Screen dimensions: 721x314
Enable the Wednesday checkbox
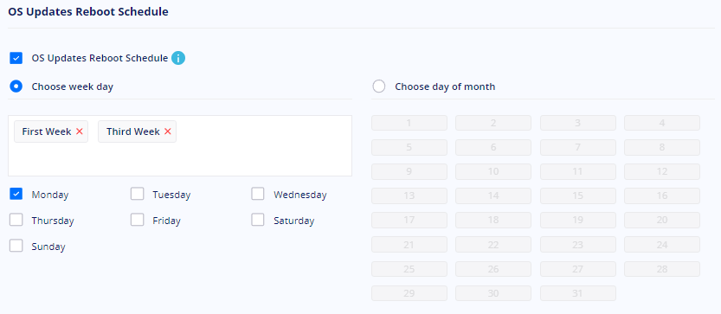(258, 194)
